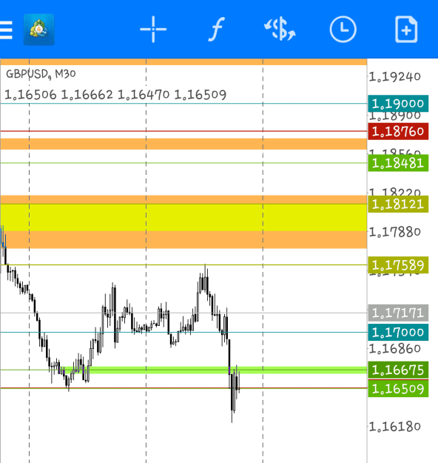This screenshot has width=438, height=463.
Task: Select the 1.17589 price level label
Action: click(398, 265)
